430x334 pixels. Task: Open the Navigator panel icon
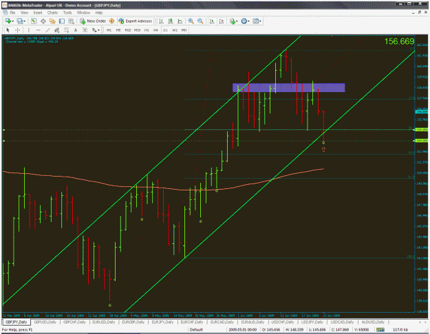pos(52,21)
